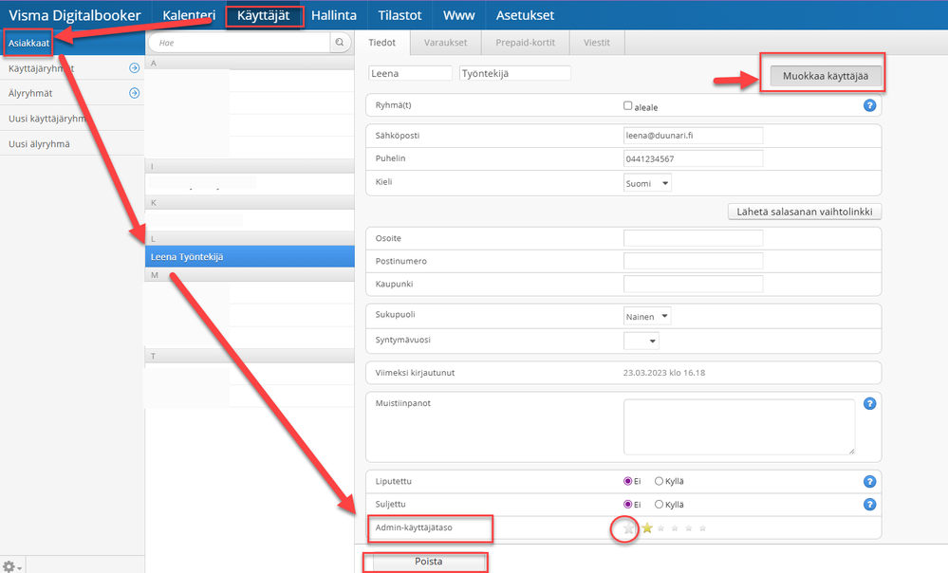Click the L letter header in customer list
The width and height of the screenshot is (948, 573).
tap(250, 239)
